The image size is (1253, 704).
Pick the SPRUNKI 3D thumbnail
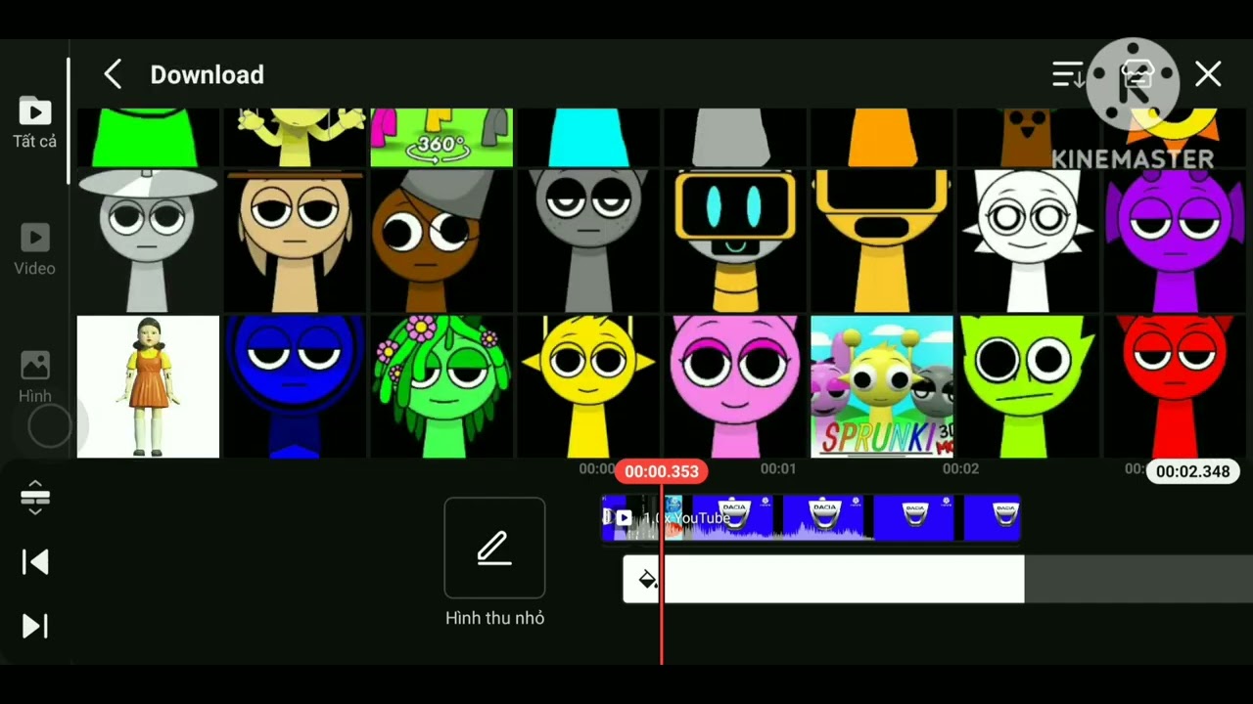[x=882, y=386]
